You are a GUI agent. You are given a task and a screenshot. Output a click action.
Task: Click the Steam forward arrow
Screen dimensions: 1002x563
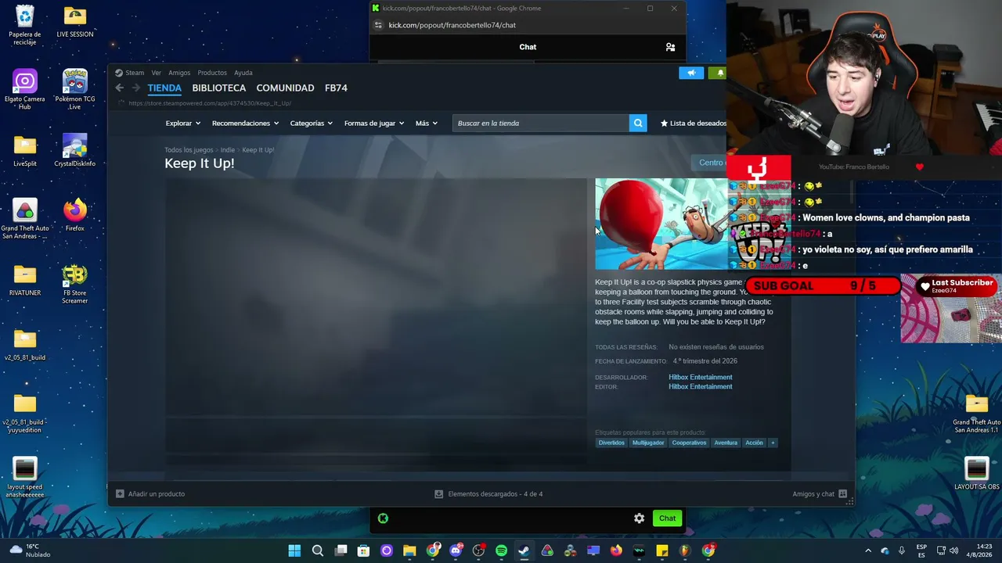(x=136, y=88)
